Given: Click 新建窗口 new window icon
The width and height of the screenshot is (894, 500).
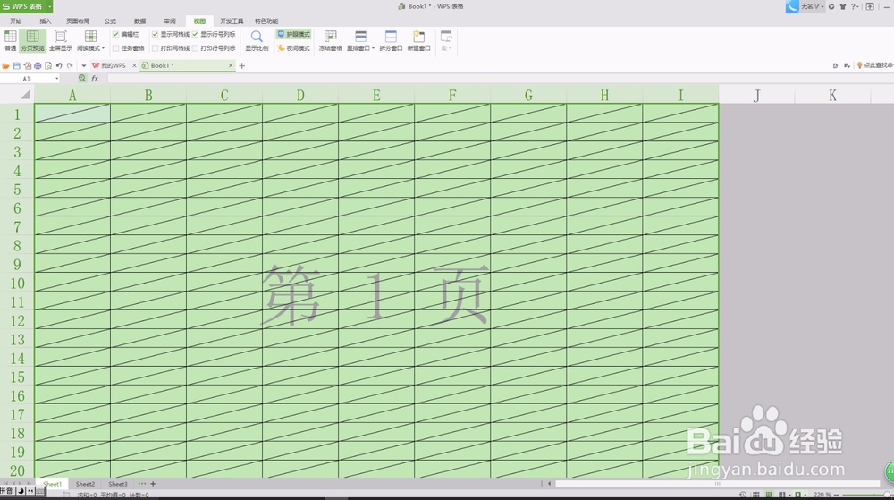Looking at the screenshot, I should (418, 37).
